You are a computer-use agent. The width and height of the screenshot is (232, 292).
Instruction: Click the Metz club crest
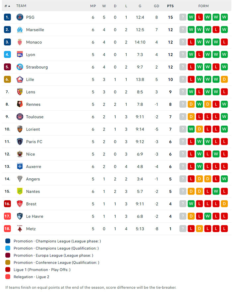tap(20, 229)
